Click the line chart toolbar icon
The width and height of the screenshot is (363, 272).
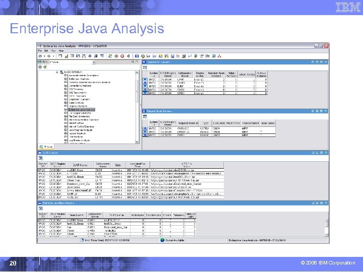pos(154,56)
